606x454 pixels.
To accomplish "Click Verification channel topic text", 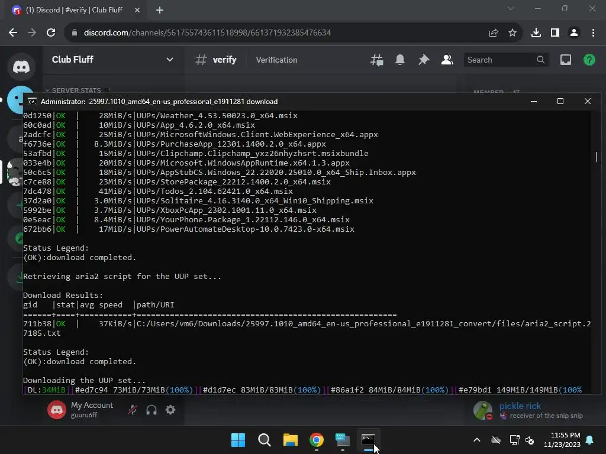I will [x=277, y=60].
